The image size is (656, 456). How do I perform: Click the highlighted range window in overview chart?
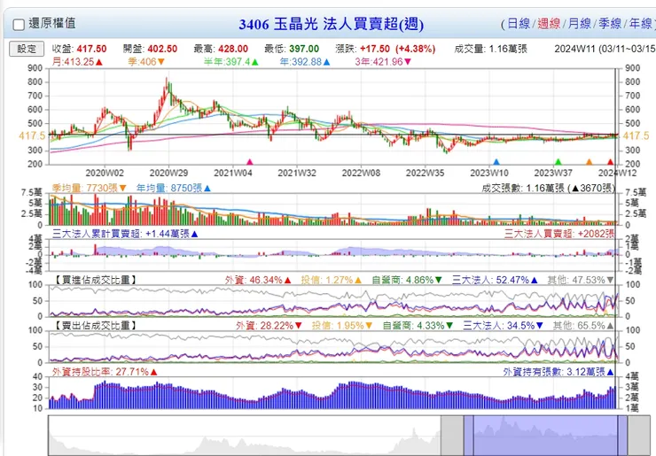point(545,436)
